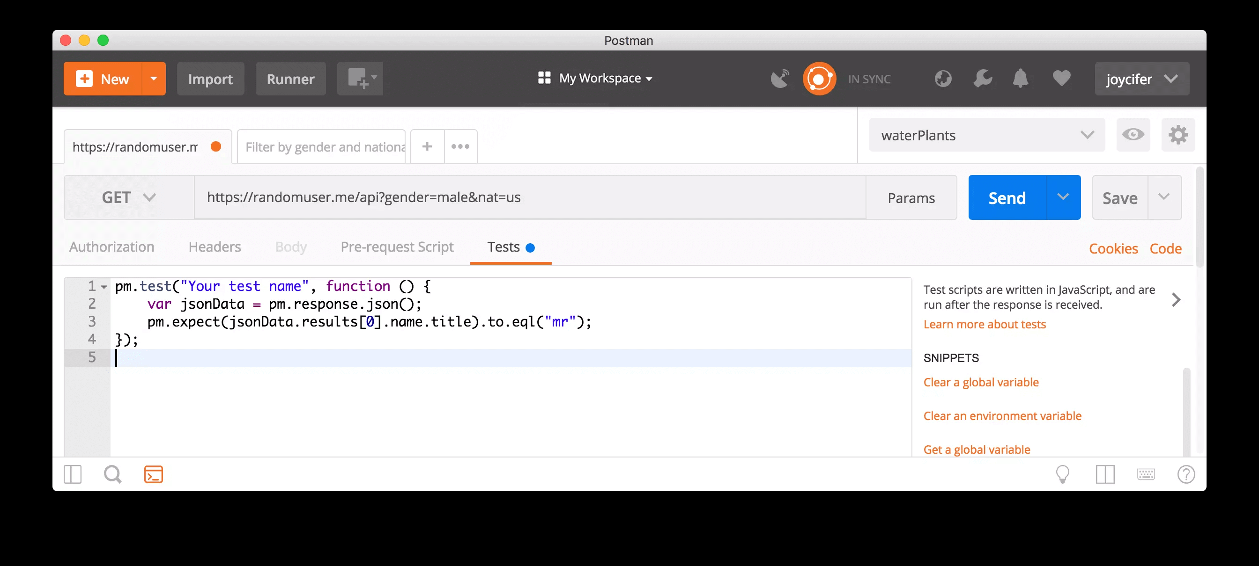
Task: Toggle the sidebar with the panel icon
Action: pos(72,474)
